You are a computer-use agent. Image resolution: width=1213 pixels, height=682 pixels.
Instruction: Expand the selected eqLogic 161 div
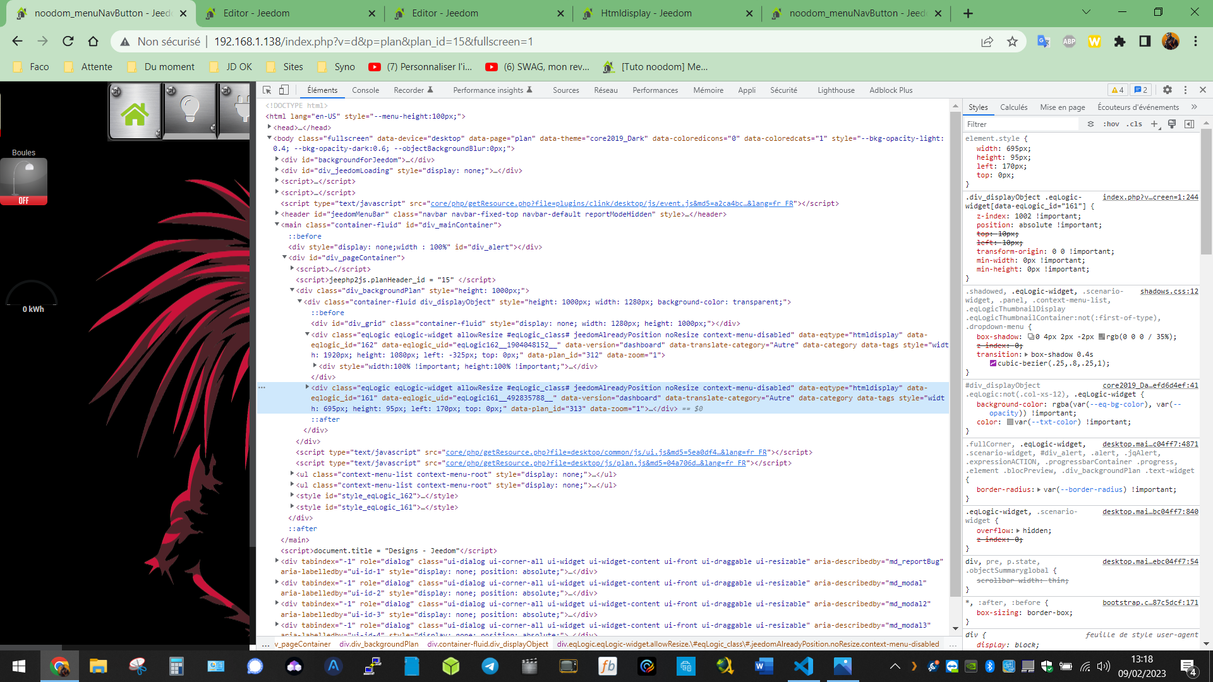[x=307, y=387]
